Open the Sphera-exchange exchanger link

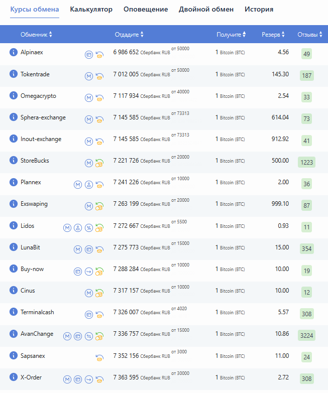pos(43,117)
